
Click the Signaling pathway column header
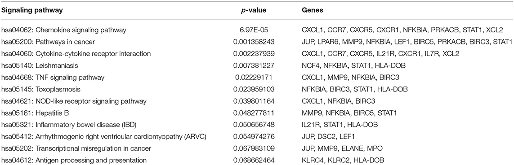click(x=32, y=10)
